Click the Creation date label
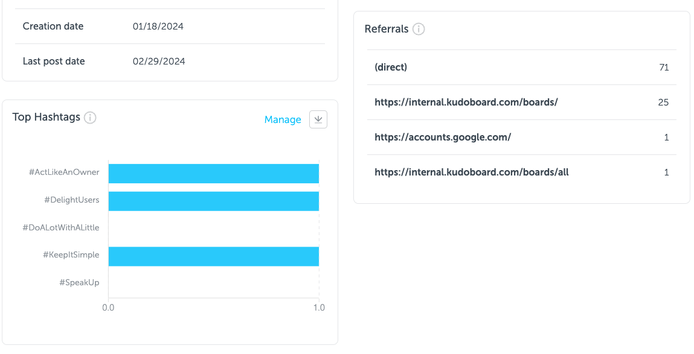This screenshot has height=354, width=694. (x=53, y=26)
